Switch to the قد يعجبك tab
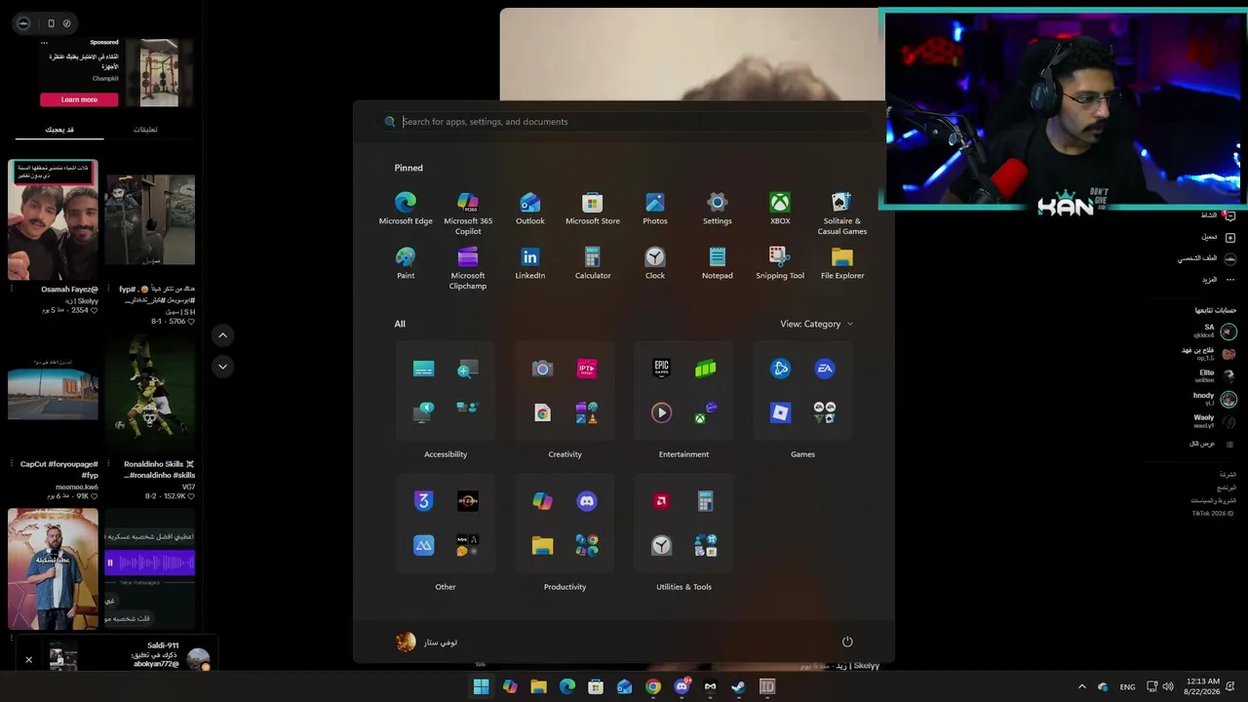1248x702 pixels. 59,130
